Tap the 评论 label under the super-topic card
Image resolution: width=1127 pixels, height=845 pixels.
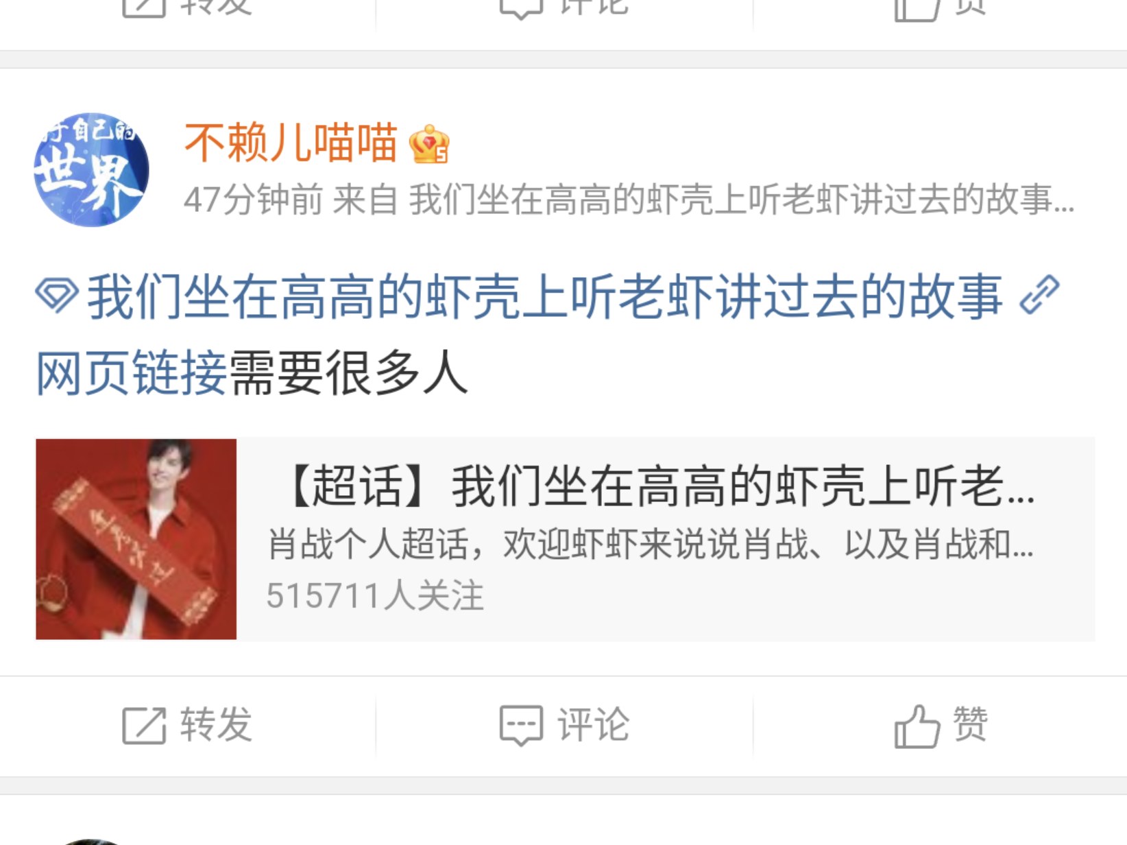pos(593,725)
